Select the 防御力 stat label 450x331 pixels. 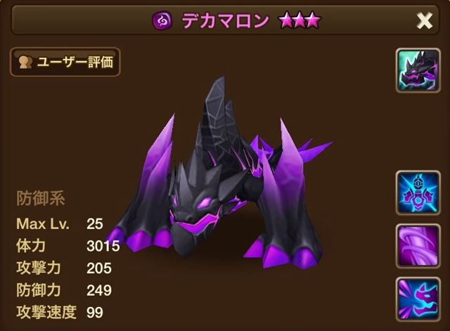(39, 290)
